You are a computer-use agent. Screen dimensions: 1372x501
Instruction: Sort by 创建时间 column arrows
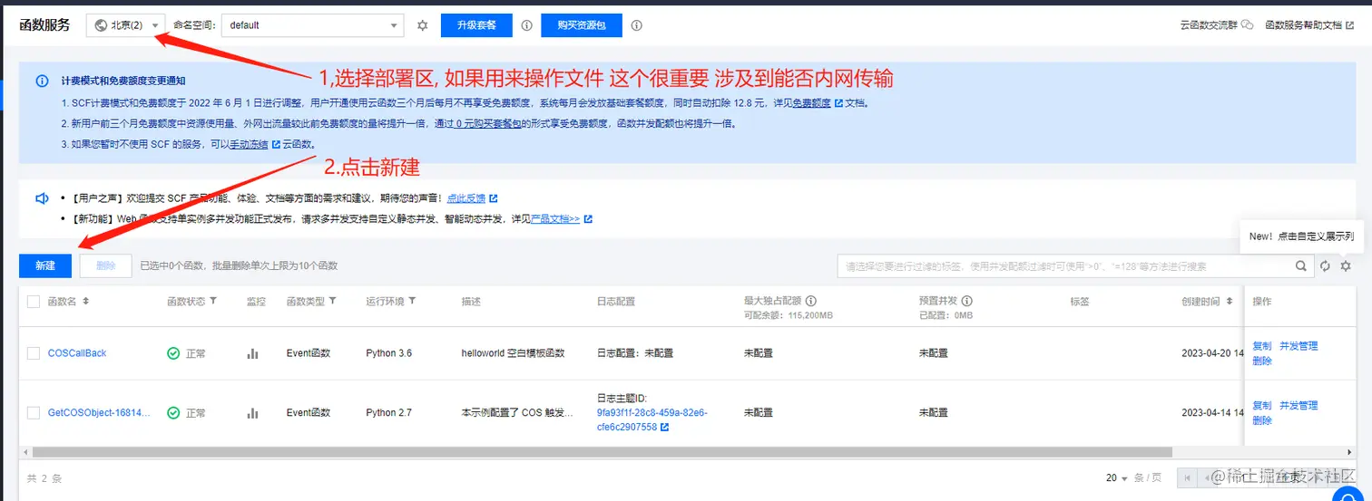pyautogui.click(x=1230, y=301)
